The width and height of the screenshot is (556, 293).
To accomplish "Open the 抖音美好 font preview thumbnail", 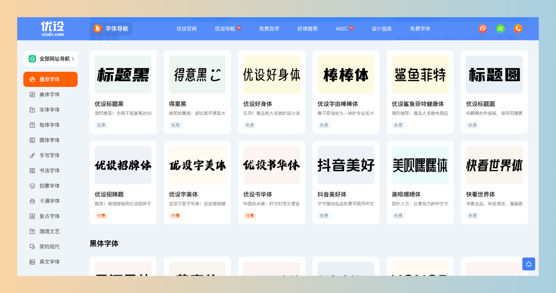I will 346,165.
